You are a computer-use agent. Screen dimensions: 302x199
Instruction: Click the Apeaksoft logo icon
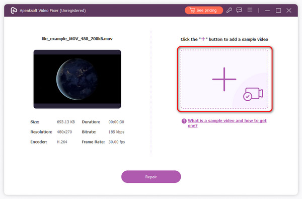coord(14,11)
